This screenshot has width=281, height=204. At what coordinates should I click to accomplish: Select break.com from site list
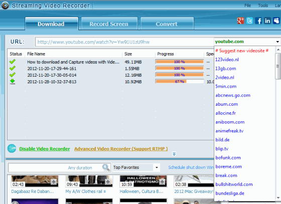pos(226,175)
